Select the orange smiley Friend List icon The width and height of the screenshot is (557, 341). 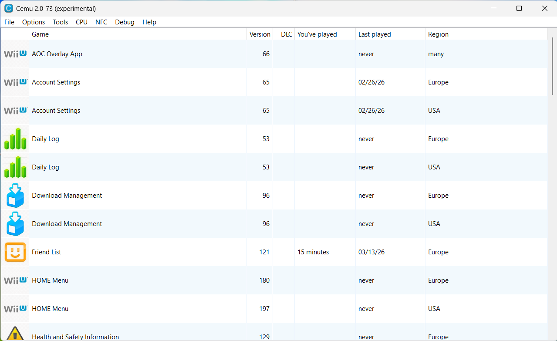click(15, 252)
